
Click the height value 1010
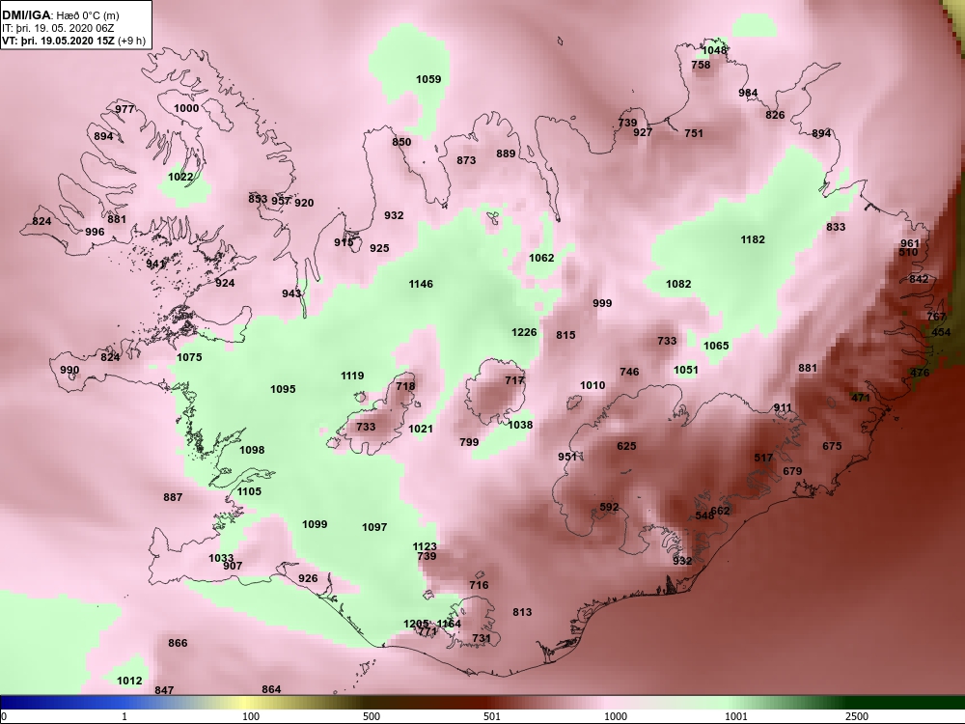point(593,385)
